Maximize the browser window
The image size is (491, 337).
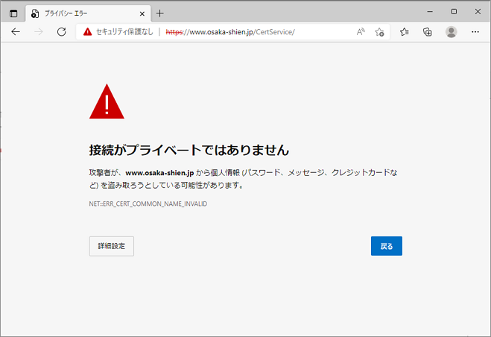pos(454,12)
